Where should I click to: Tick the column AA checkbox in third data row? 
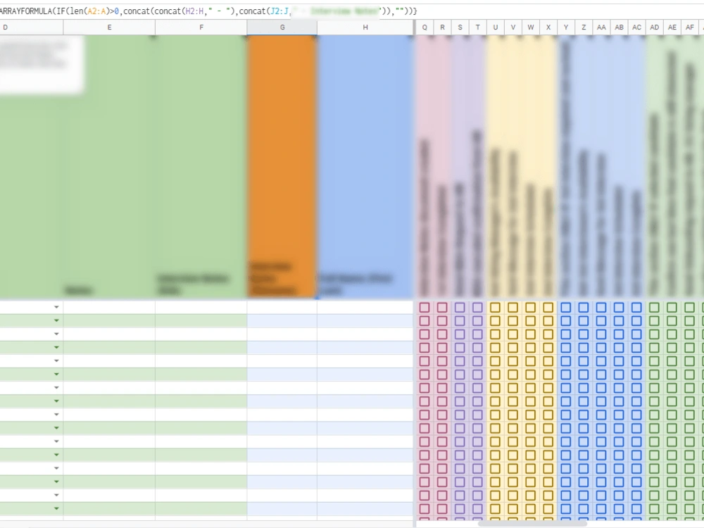pos(601,334)
